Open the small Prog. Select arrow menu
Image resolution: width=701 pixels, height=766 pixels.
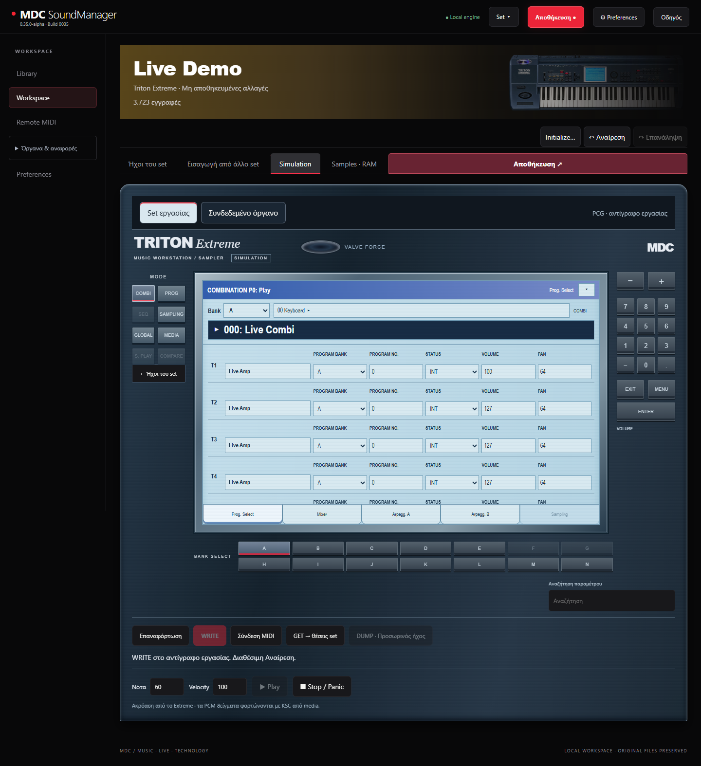click(x=586, y=290)
